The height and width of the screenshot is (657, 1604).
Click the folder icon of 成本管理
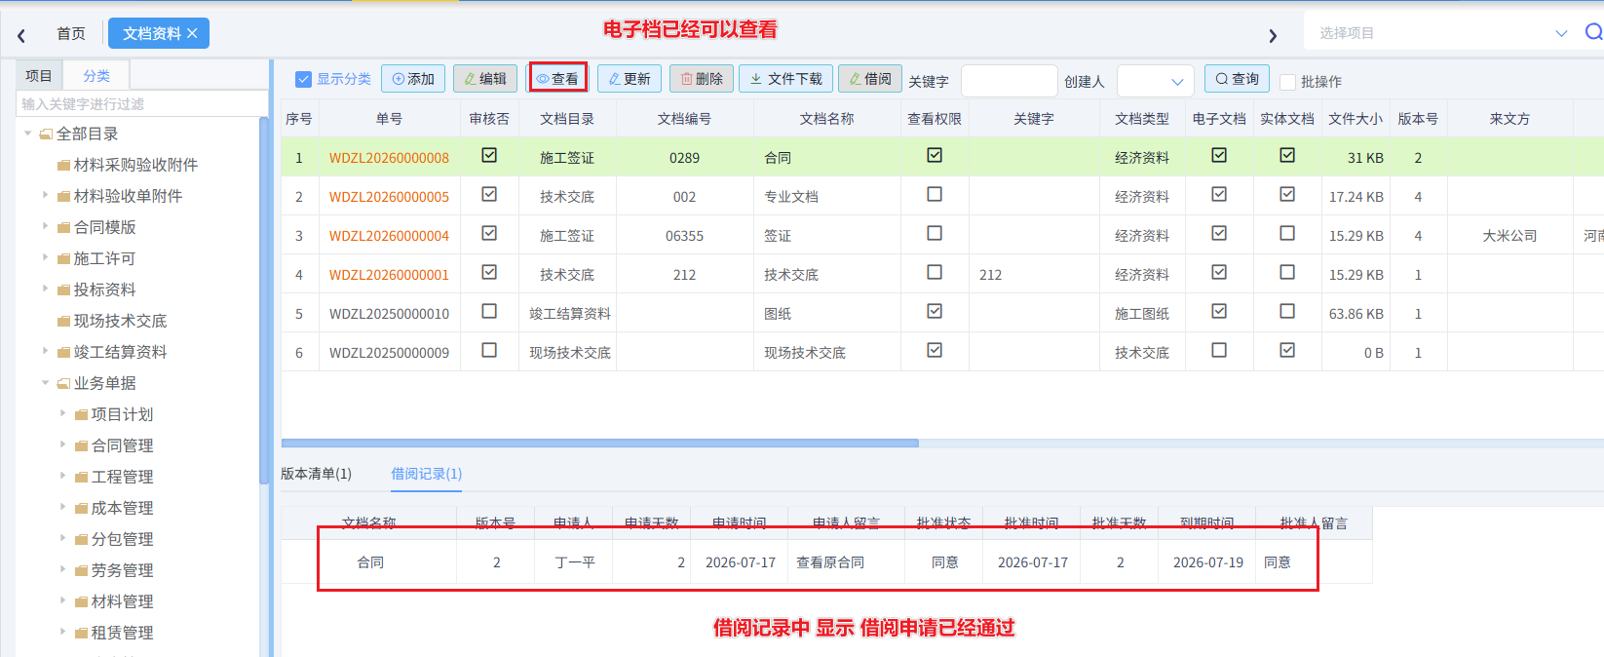tap(81, 508)
